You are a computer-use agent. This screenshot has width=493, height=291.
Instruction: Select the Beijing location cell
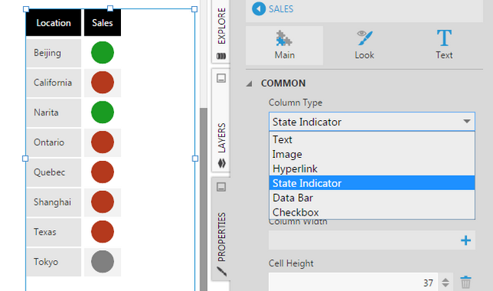point(54,53)
